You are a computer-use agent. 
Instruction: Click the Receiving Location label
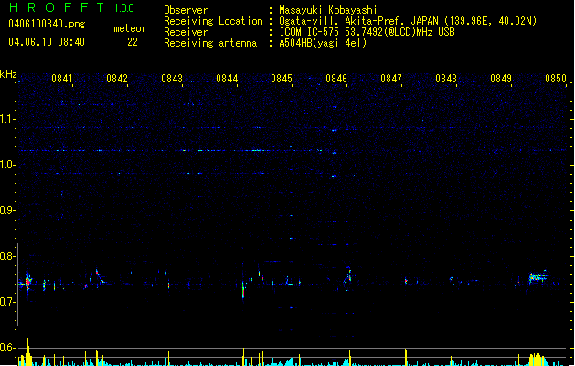pos(213,21)
